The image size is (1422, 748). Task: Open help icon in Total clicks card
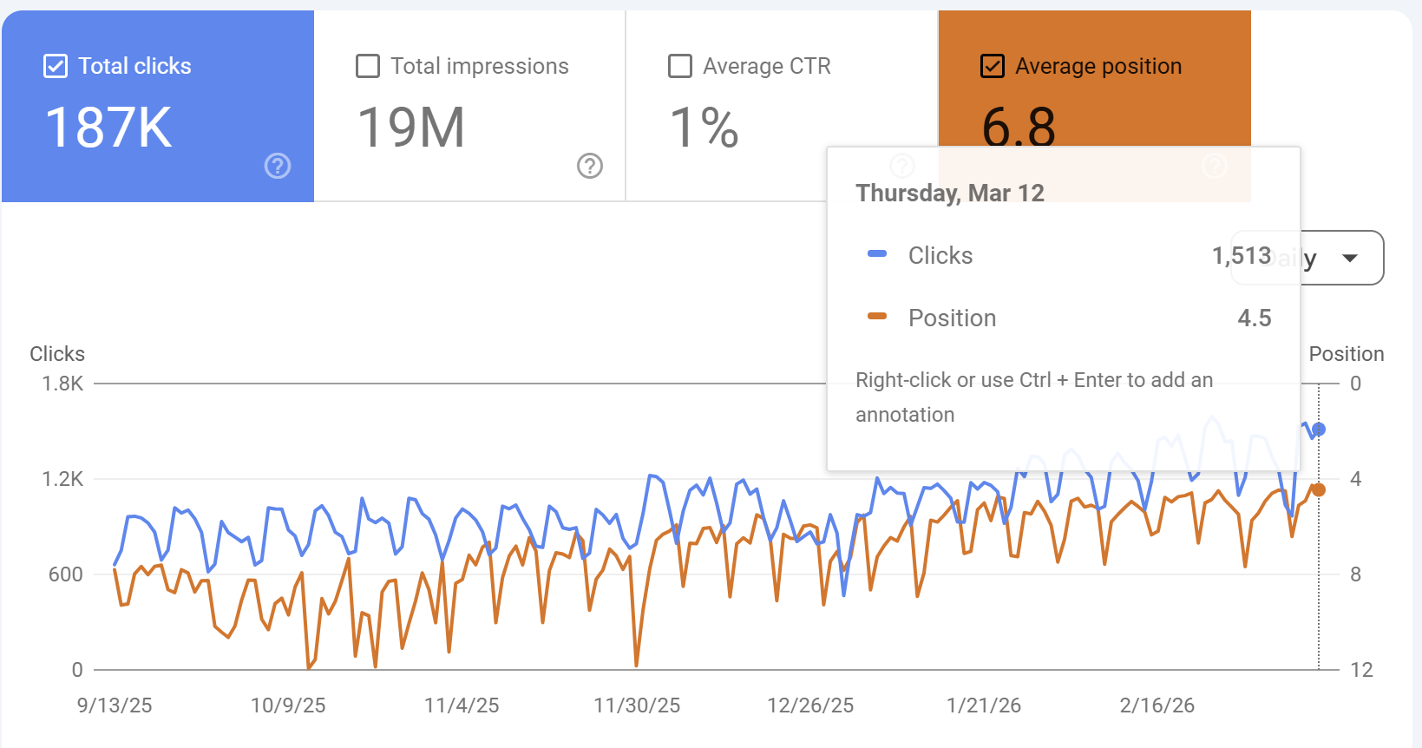278,166
